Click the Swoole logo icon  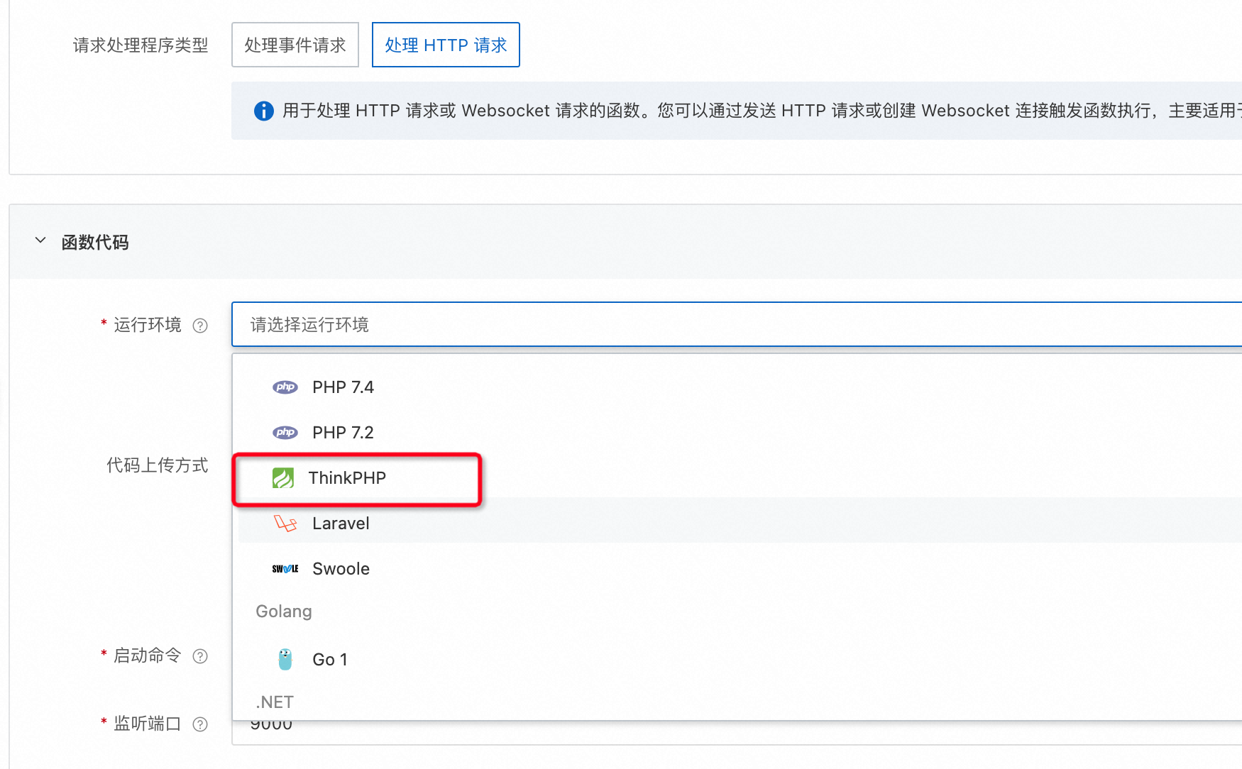[x=285, y=569]
